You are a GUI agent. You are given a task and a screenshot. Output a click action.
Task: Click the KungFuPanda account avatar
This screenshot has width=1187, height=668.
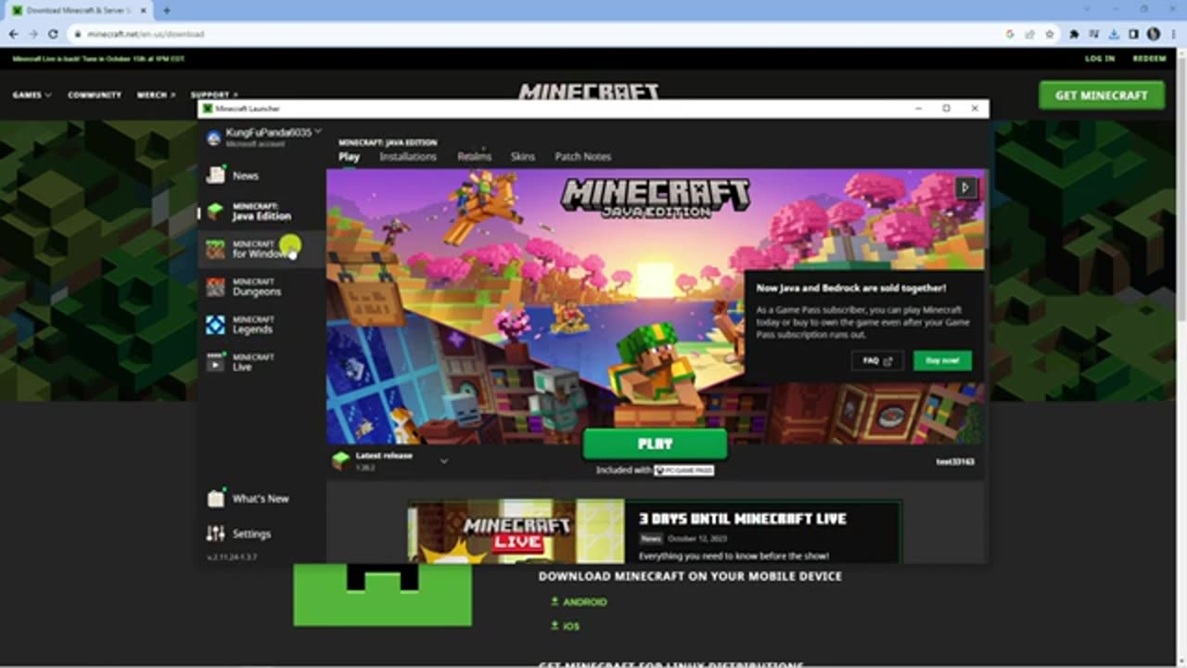pyautogui.click(x=214, y=137)
